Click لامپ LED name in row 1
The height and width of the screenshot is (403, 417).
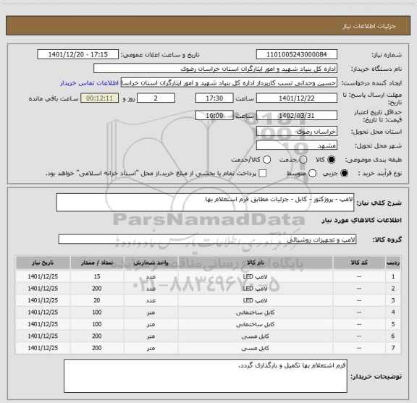point(255,276)
